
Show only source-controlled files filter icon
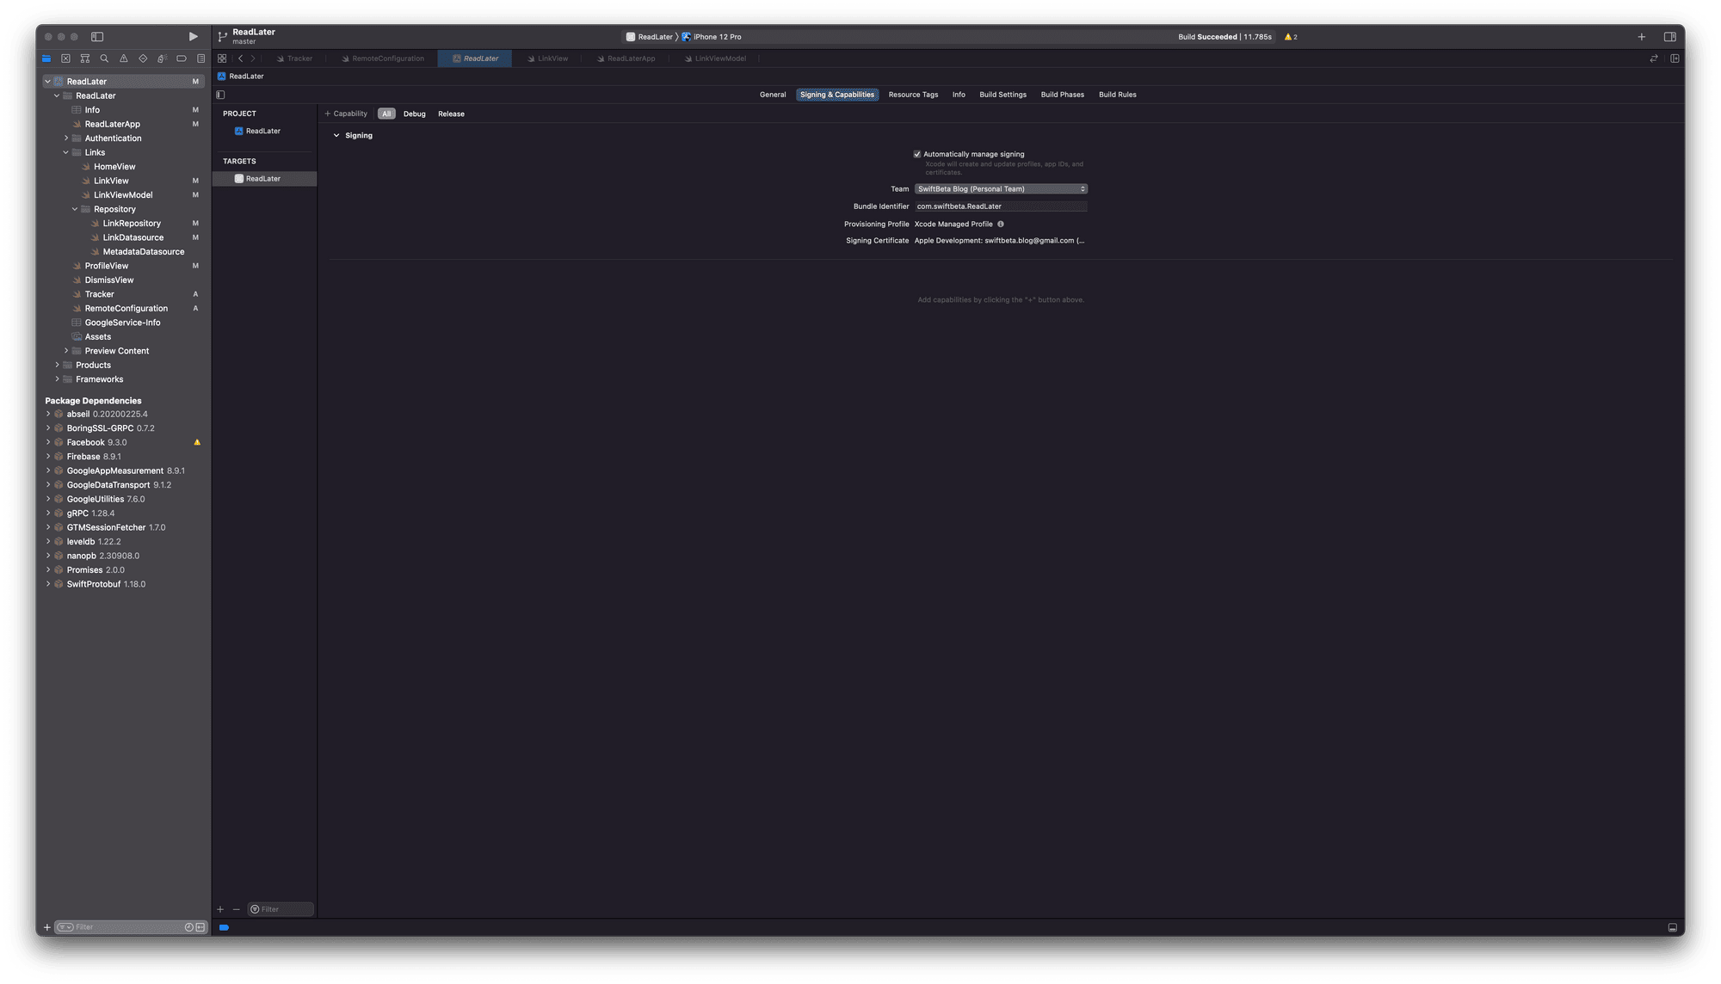coord(200,927)
